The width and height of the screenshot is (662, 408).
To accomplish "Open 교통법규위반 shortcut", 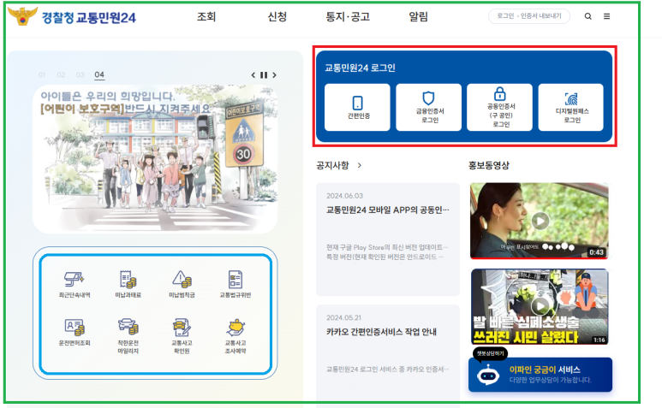I will 236,284.
